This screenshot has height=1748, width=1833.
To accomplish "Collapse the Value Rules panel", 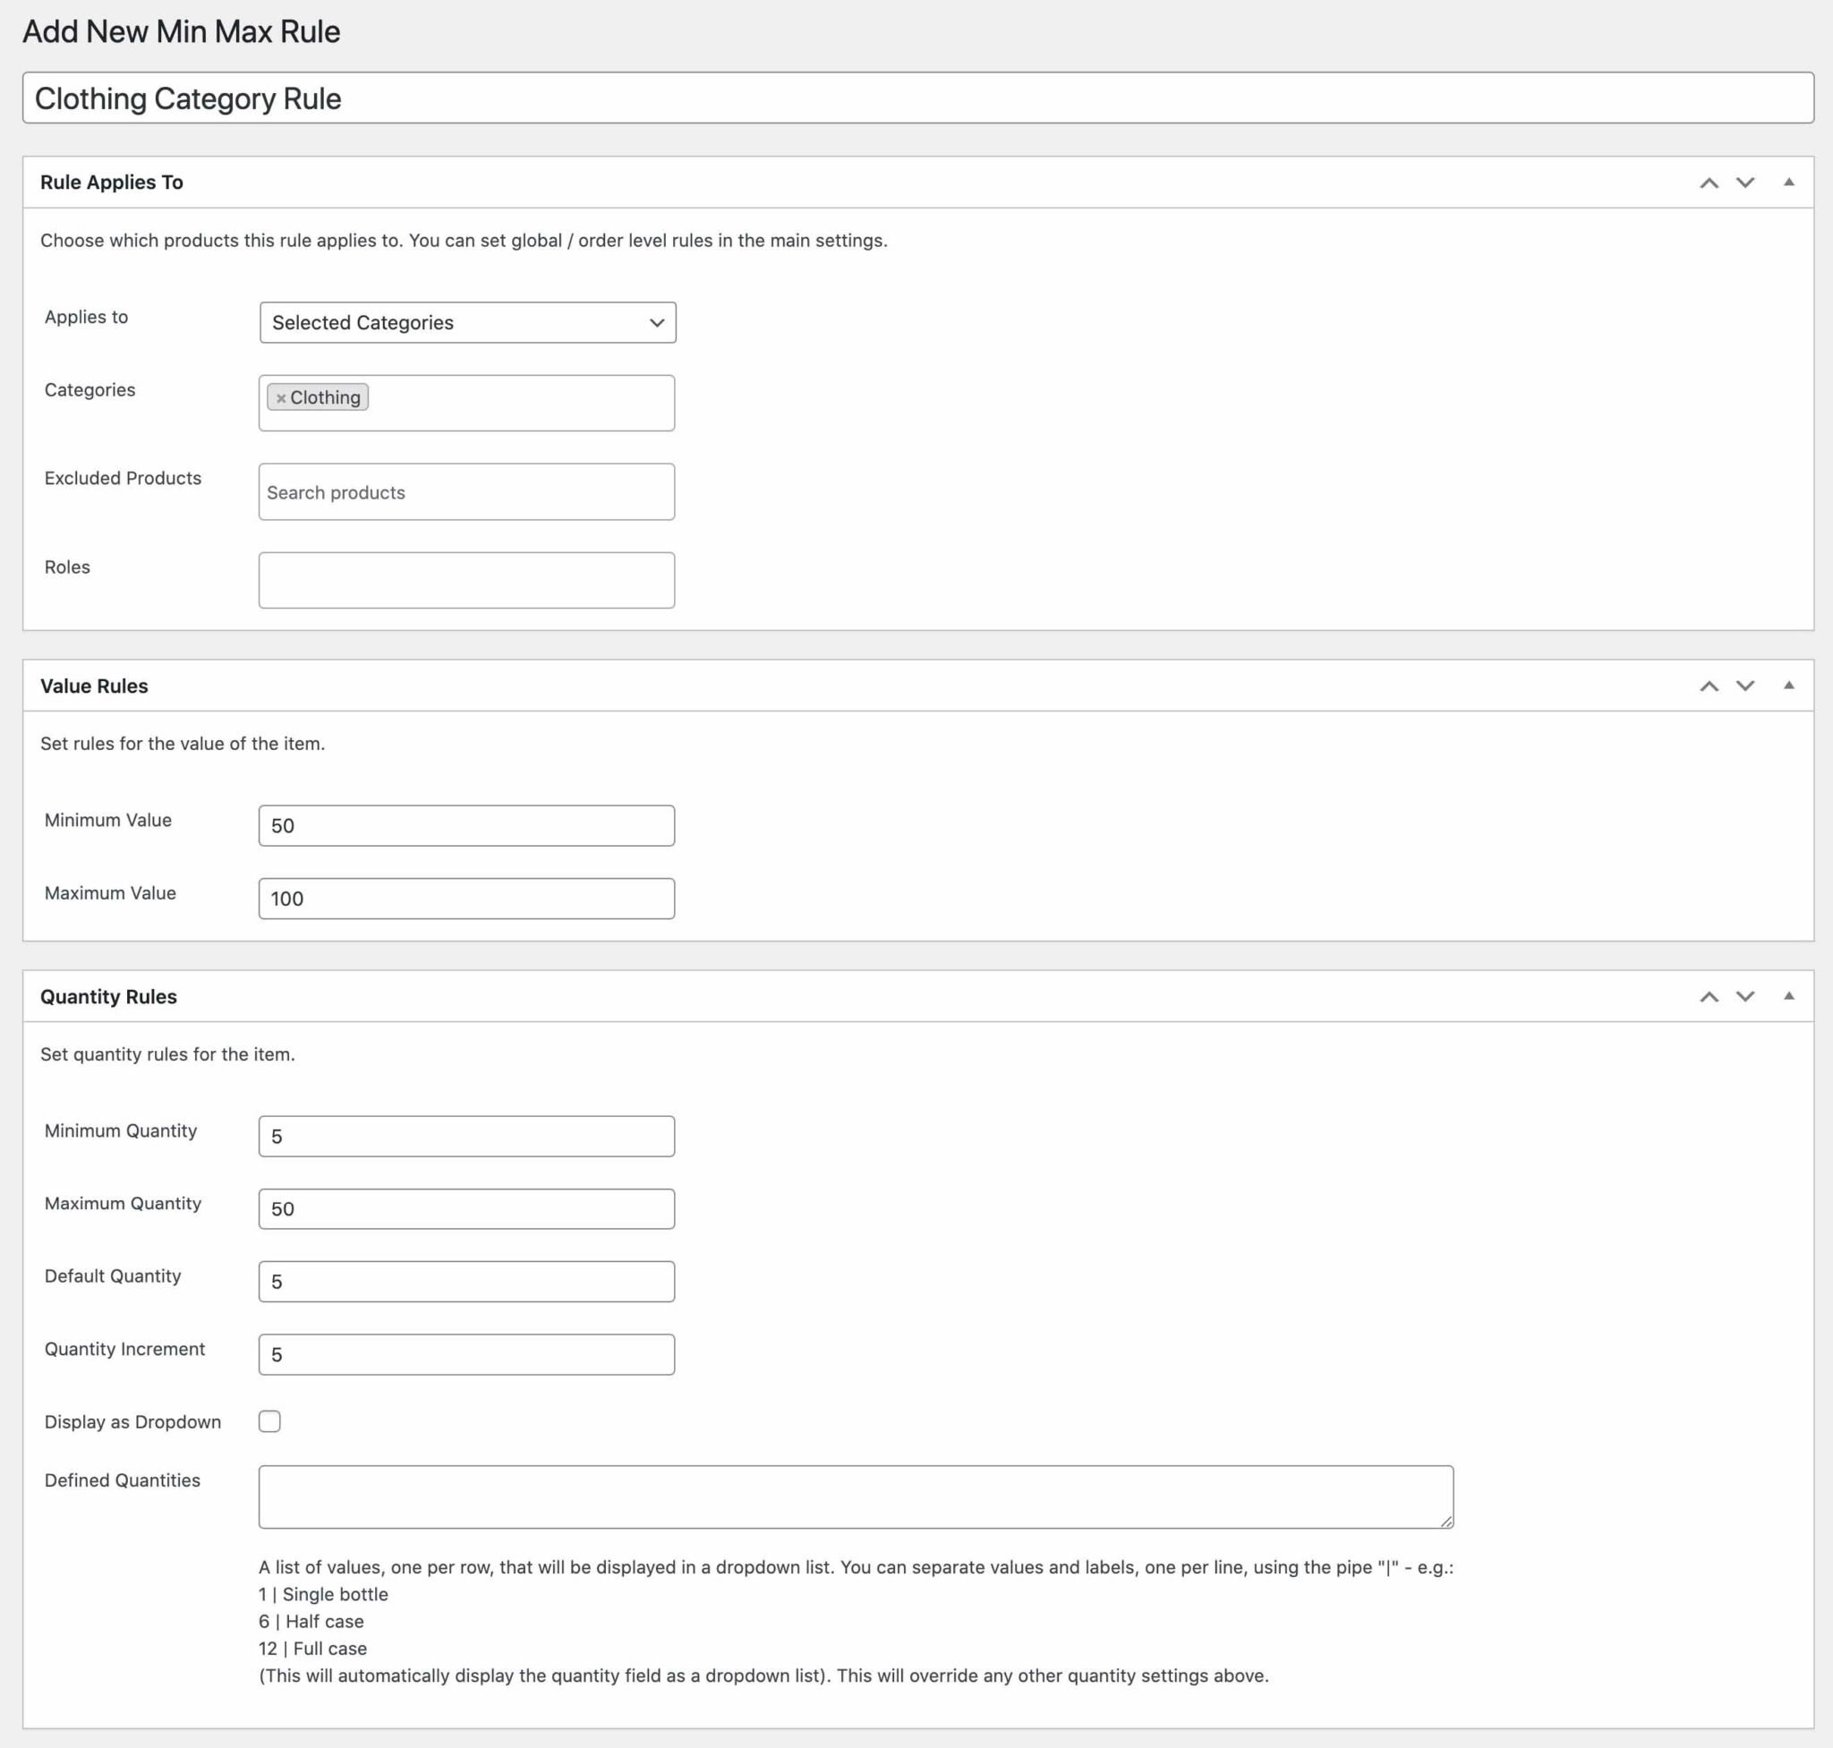I will pos(1790,686).
